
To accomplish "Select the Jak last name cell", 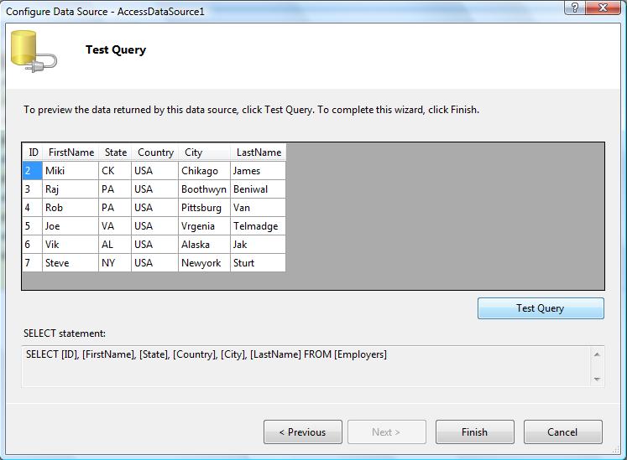I will click(259, 244).
